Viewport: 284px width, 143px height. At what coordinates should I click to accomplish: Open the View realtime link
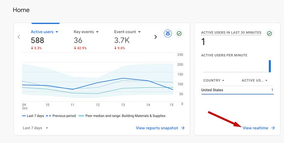tap(255, 128)
